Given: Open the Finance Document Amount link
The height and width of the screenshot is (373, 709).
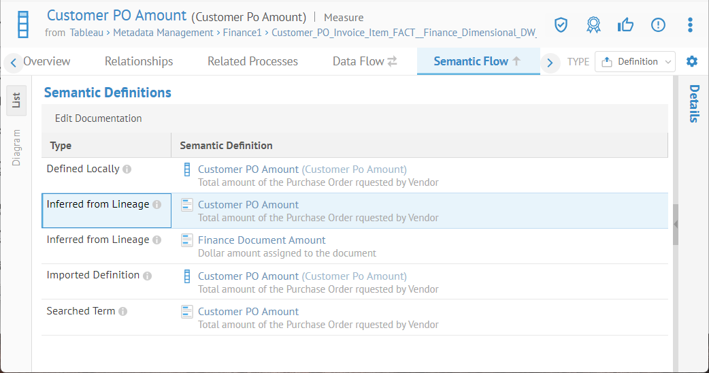Looking at the screenshot, I should tap(261, 240).
